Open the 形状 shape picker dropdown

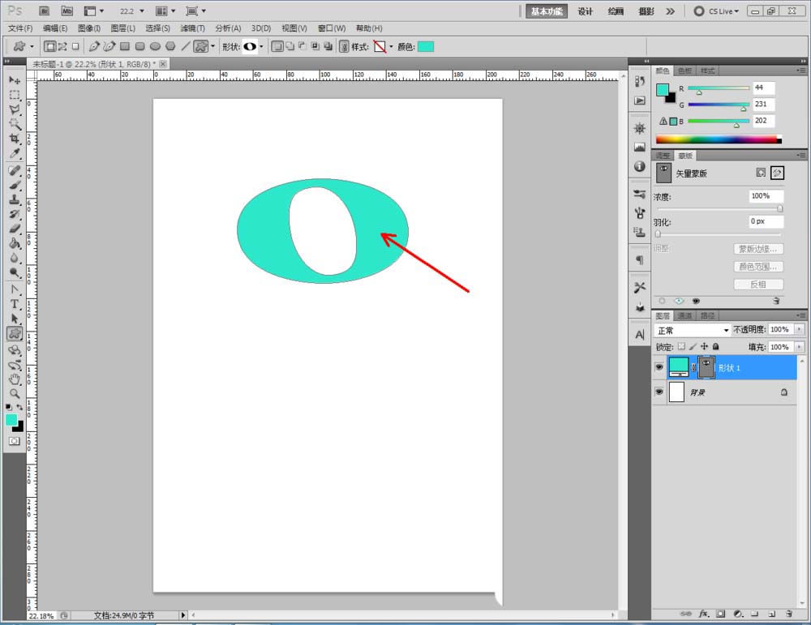point(261,46)
